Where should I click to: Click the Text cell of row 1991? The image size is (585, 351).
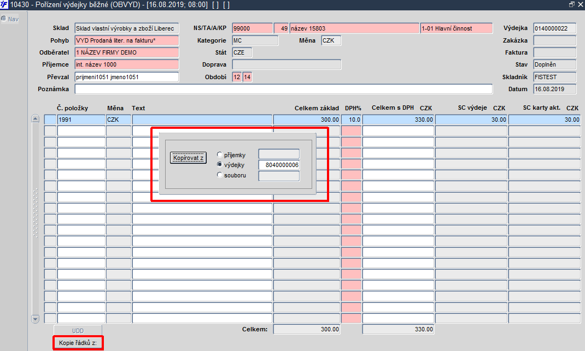click(x=202, y=120)
